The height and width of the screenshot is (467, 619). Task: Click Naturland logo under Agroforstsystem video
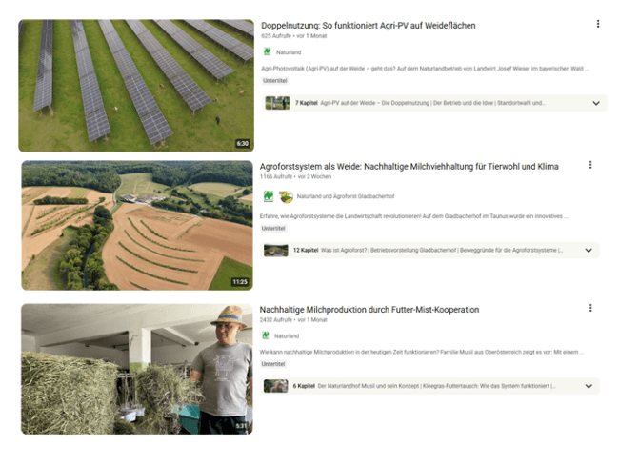click(269, 196)
